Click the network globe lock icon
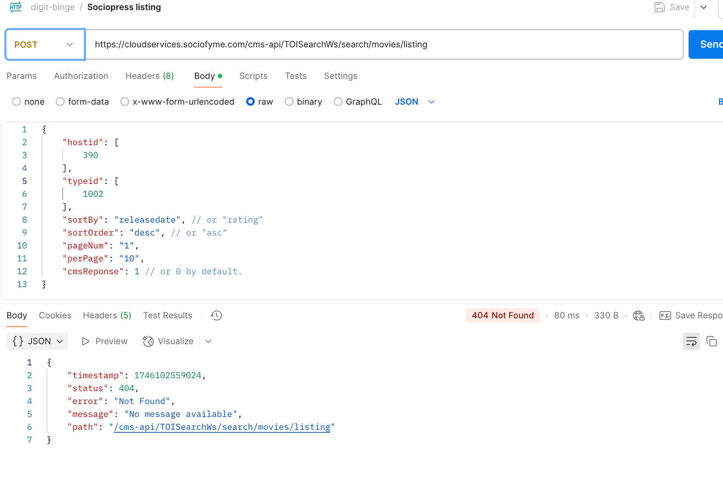Screen dimensions: 723x494 point(639,316)
